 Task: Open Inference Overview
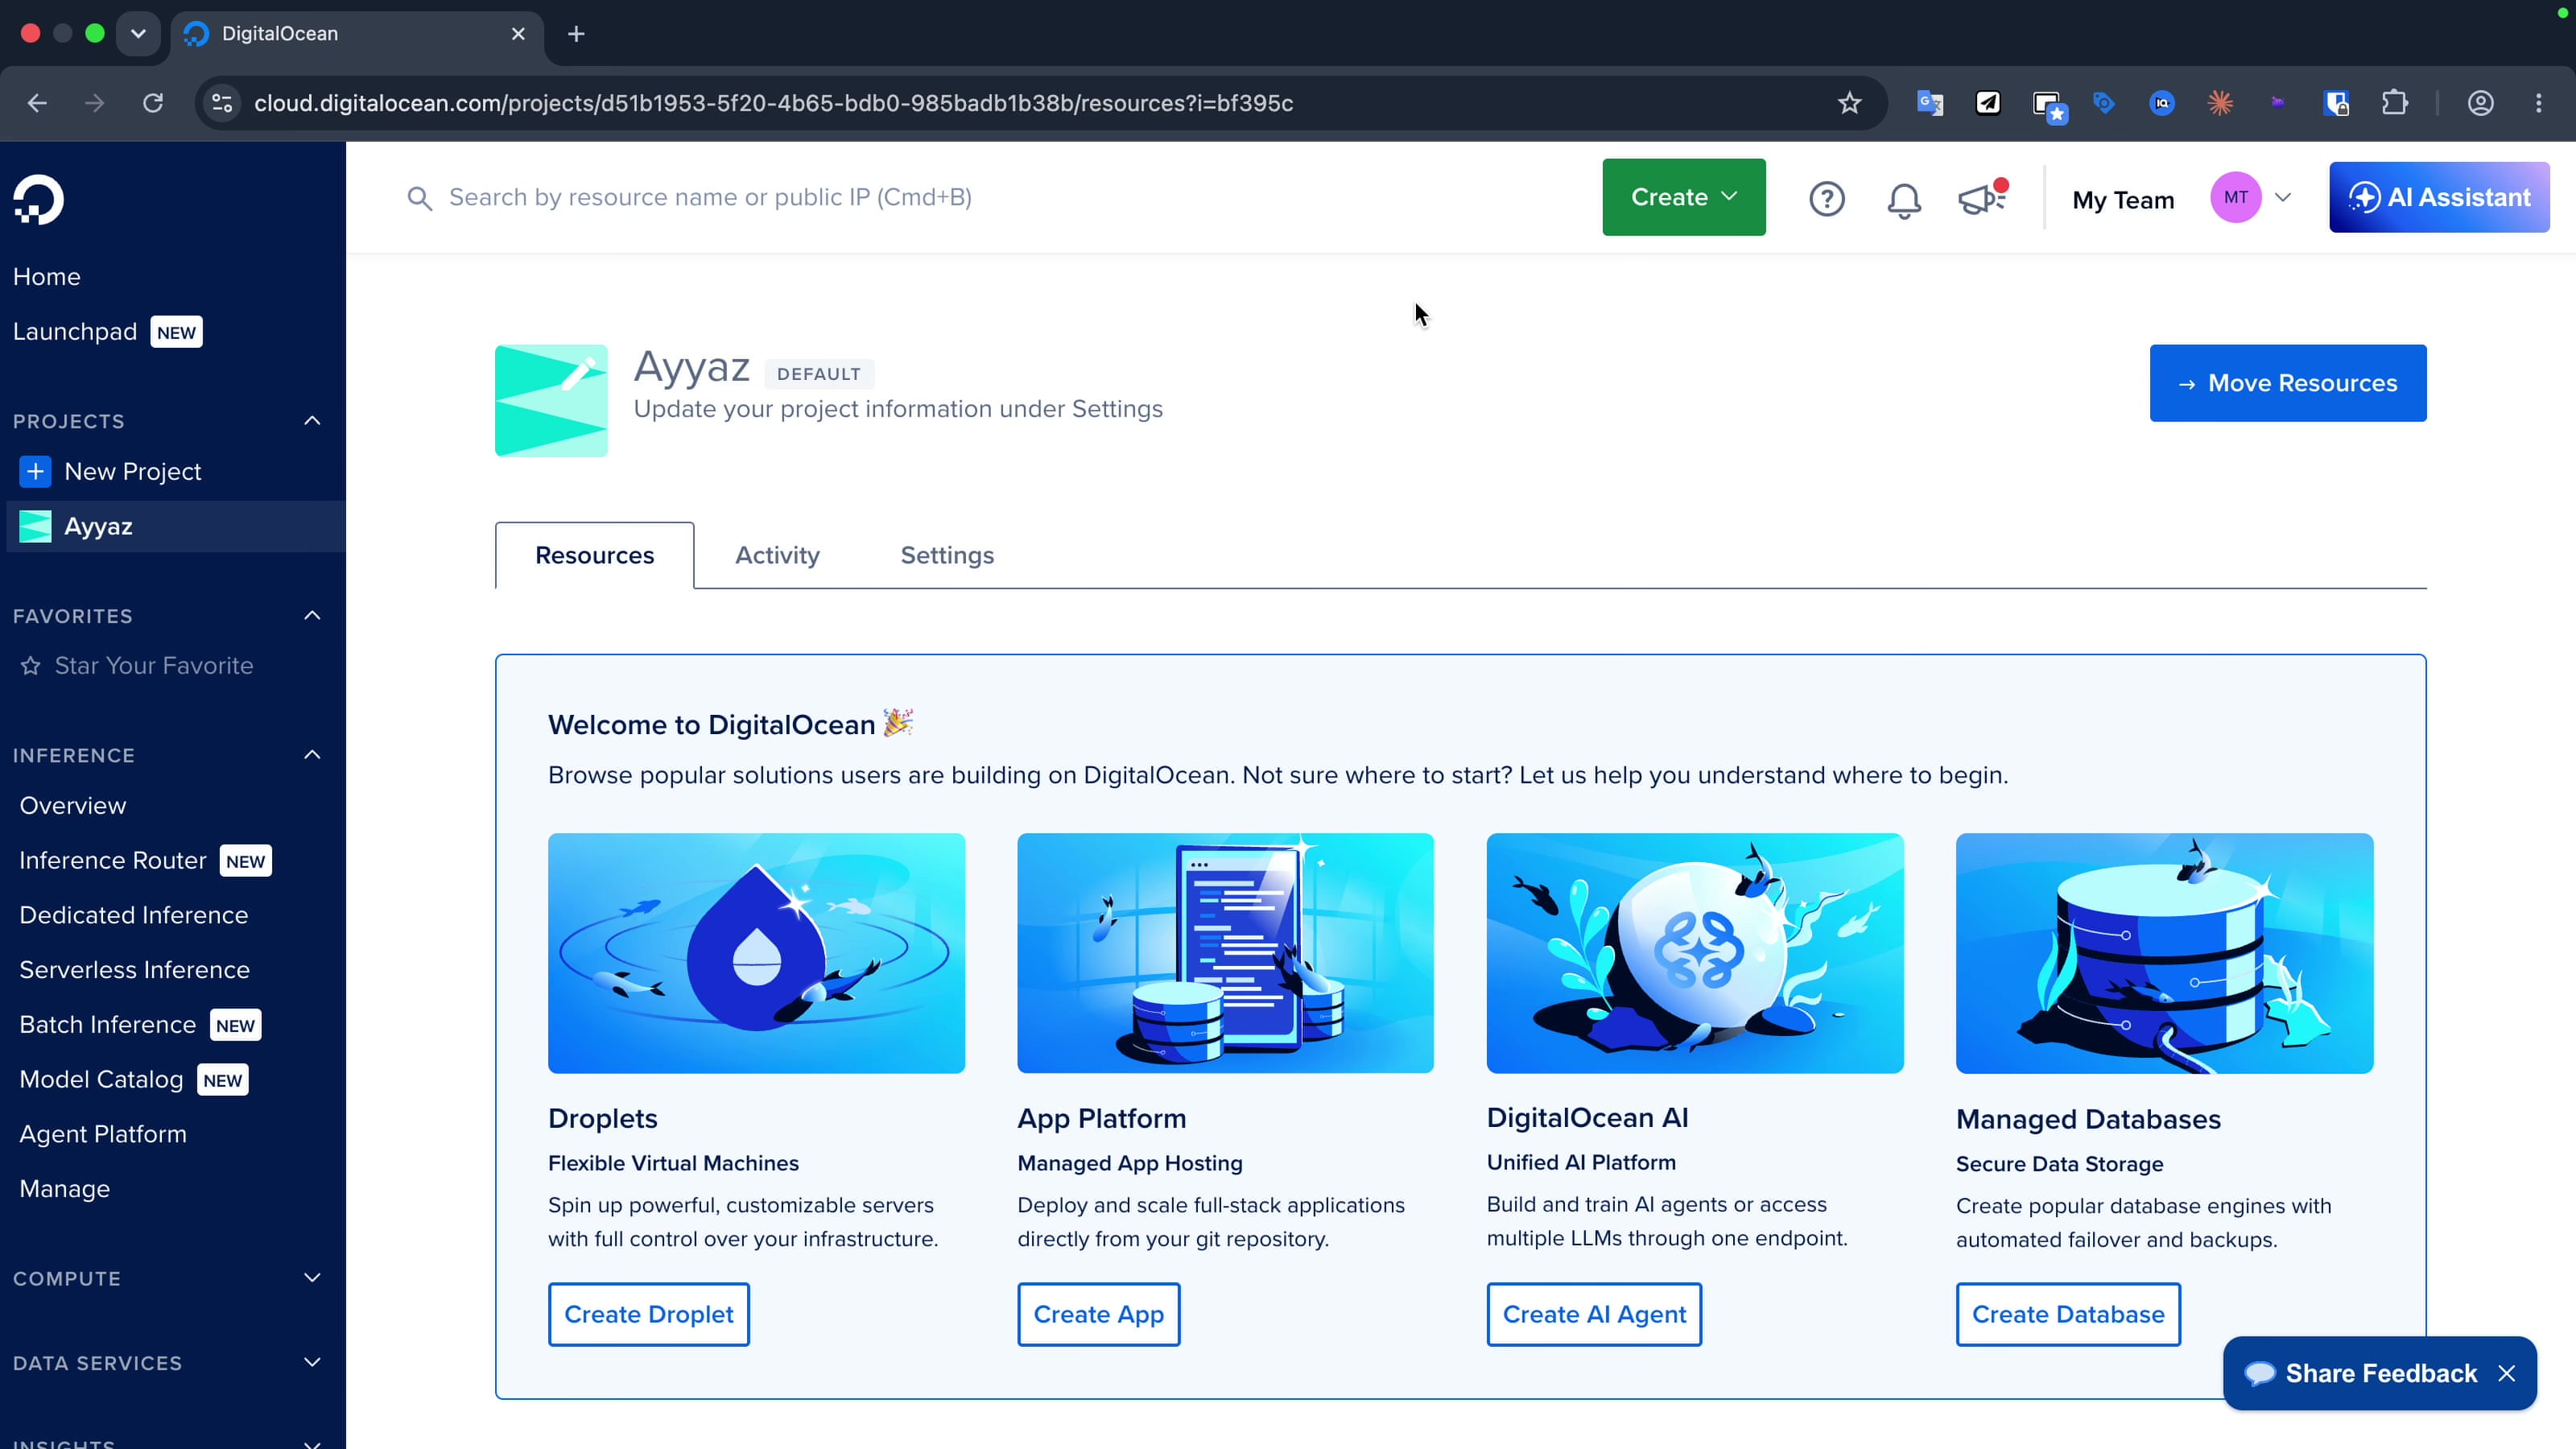pos(73,806)
